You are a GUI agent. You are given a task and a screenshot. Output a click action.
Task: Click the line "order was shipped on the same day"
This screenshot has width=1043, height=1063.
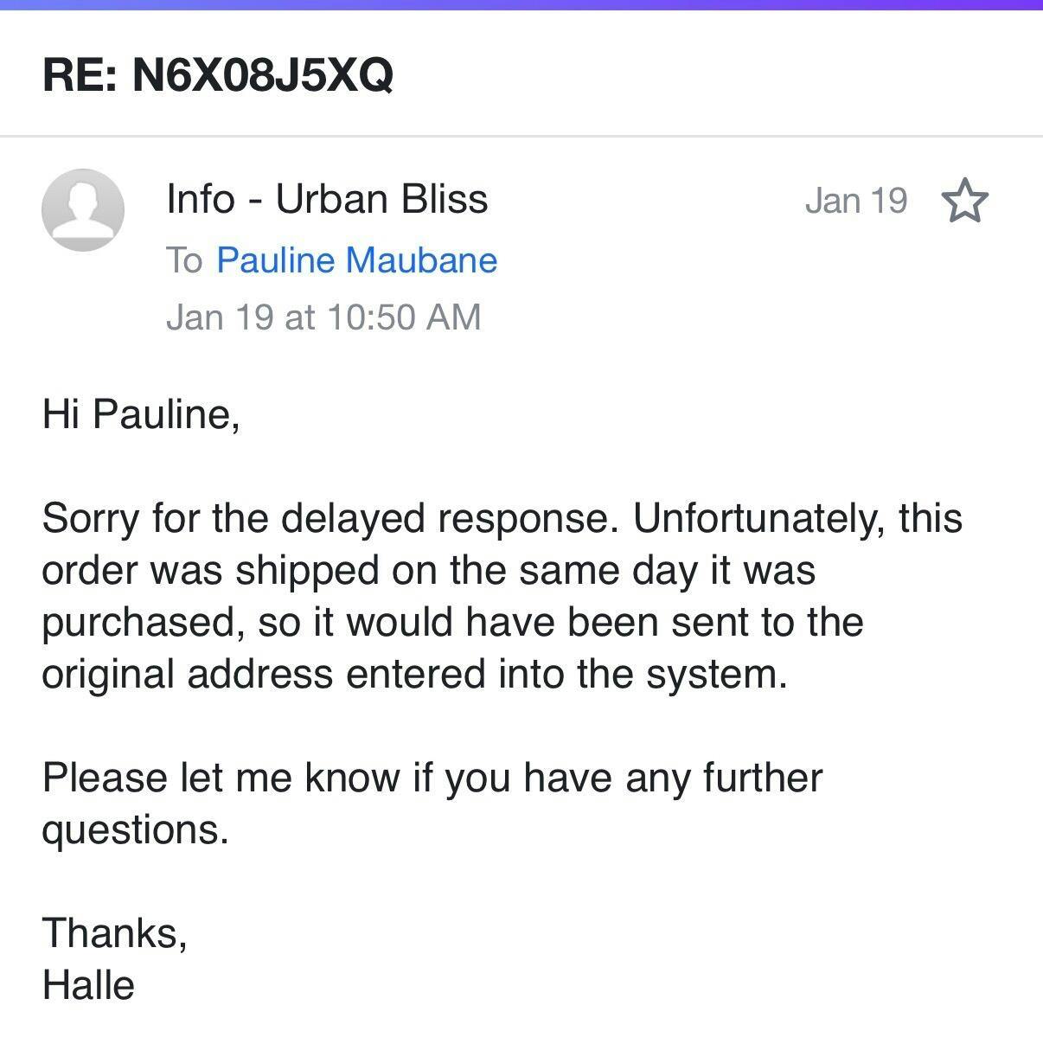point(428,570)
